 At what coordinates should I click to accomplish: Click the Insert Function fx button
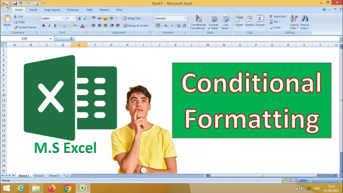click(x=71, y=39)
